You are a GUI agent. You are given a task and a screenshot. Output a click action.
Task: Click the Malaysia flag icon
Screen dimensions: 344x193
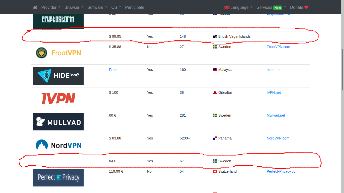click(x=215, y=70)
